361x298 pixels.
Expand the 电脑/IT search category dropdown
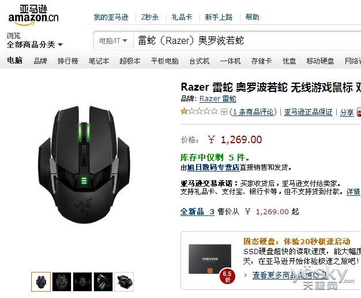(x=113, y=41)
